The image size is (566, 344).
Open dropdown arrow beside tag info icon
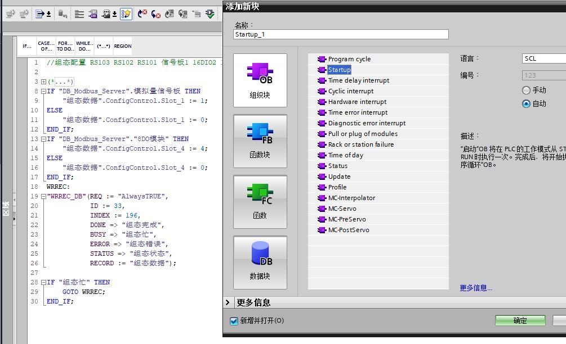coord(114,14)
